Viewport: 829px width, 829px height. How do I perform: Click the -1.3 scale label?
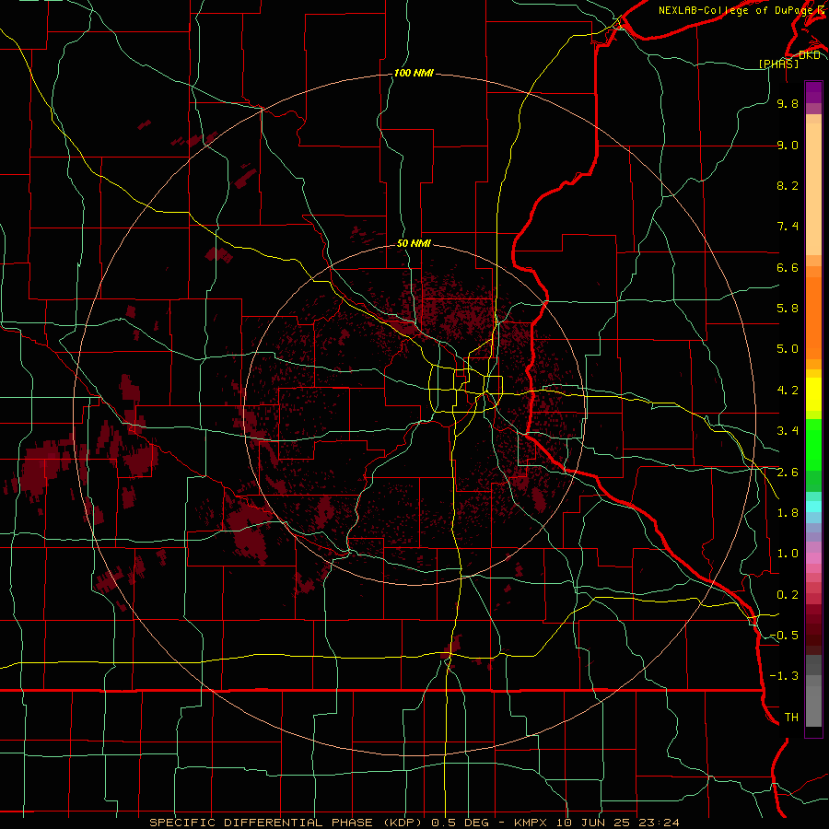[784, 676]
